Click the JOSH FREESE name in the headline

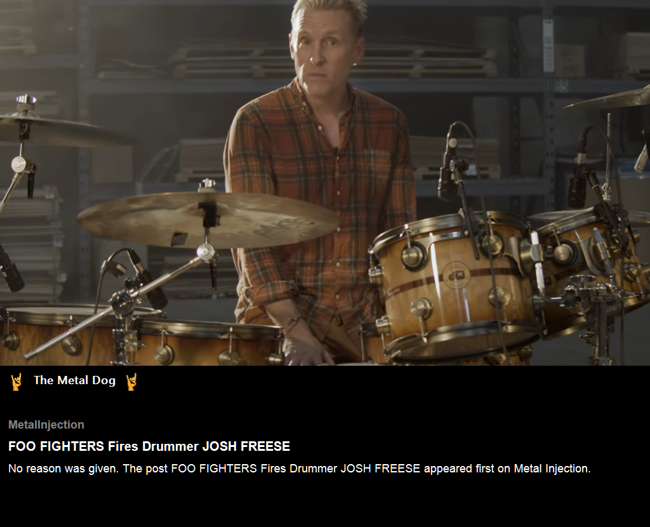pos(246,446)
